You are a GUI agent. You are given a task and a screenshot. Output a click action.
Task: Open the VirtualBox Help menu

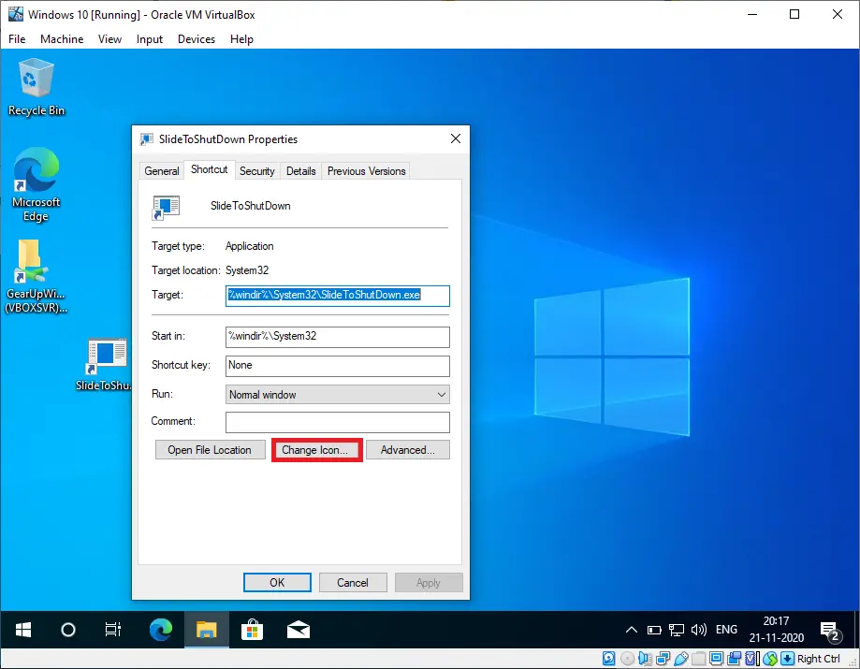point(241,39)
